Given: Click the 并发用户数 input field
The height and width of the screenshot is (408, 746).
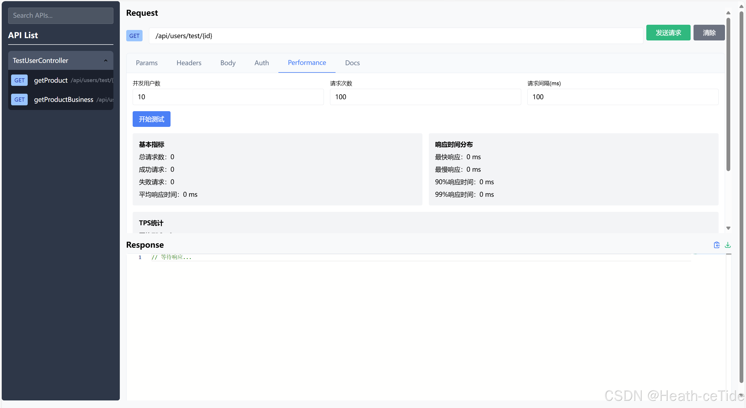Looking at the screenshot, I should [228, 97].
